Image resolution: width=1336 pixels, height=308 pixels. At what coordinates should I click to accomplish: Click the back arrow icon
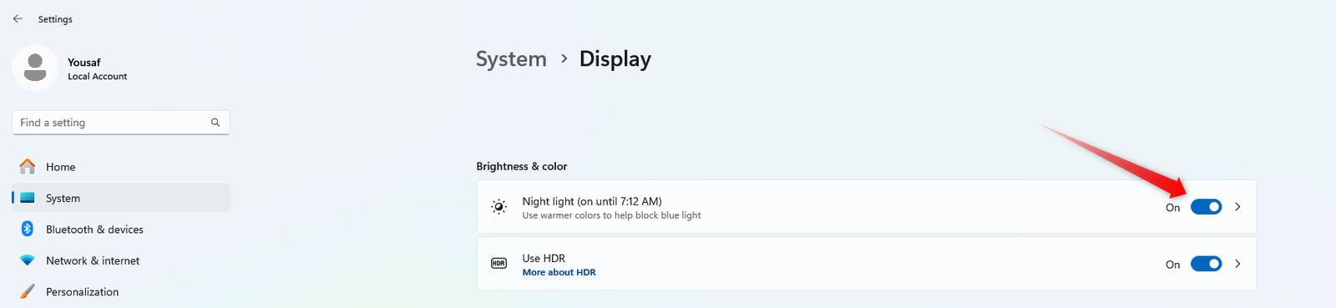[18, 18]
